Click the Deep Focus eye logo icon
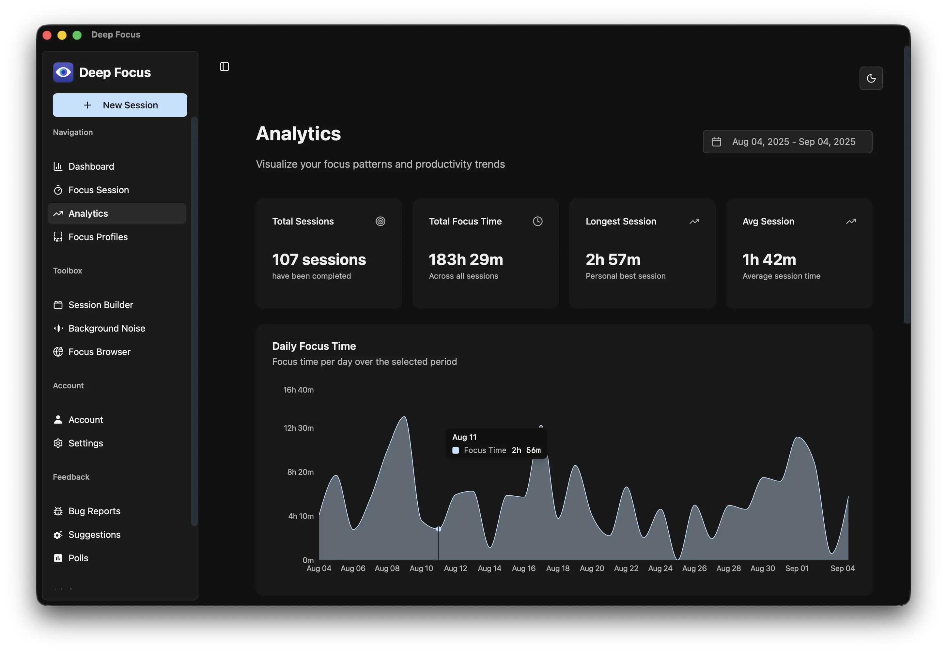The image size is (947, 654). [63, 72]
